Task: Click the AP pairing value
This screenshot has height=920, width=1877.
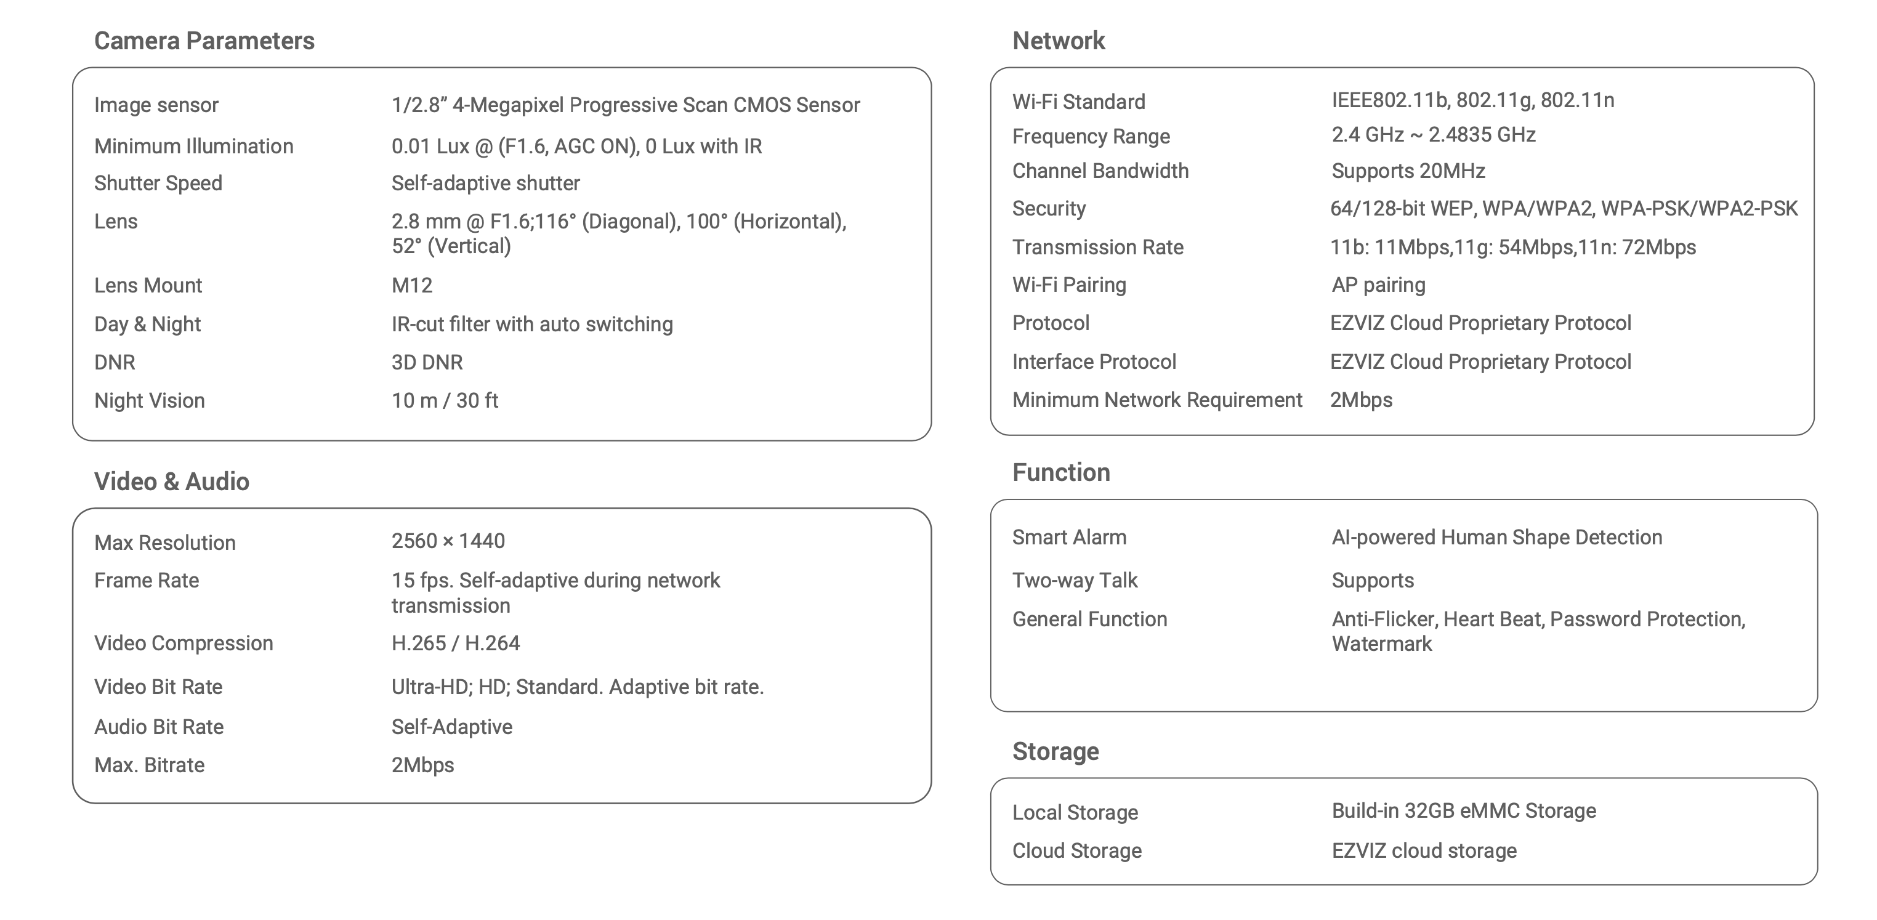Action: 1378,285
